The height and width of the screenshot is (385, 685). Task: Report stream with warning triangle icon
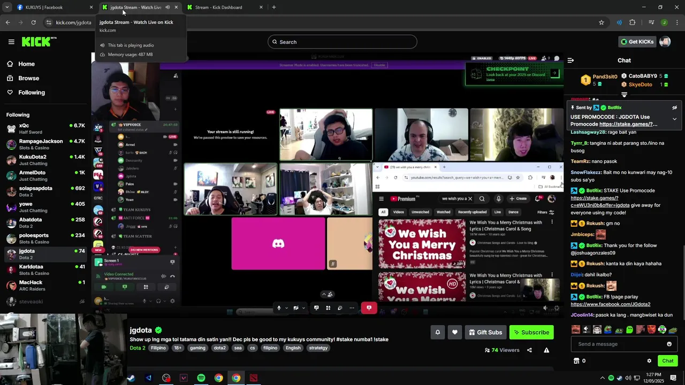point(546,350)
